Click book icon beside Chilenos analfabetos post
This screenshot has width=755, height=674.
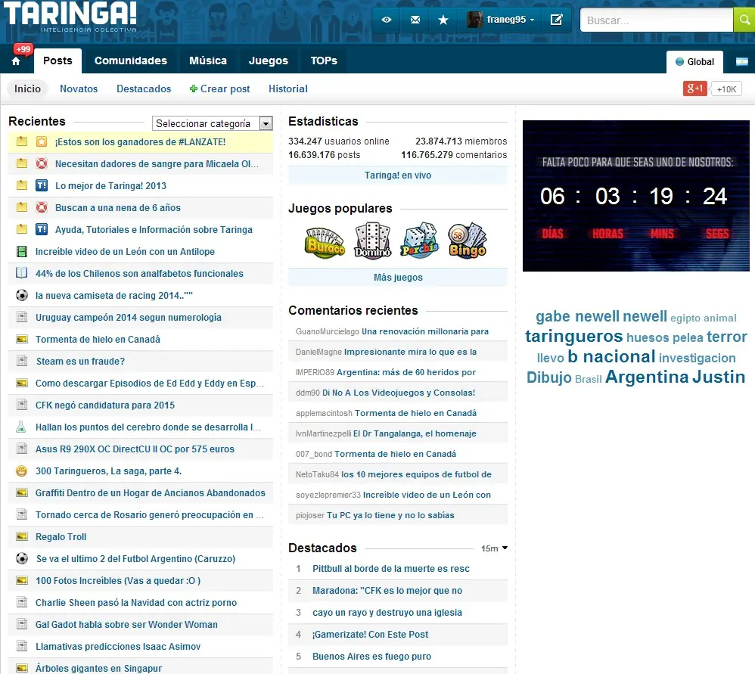22,273
